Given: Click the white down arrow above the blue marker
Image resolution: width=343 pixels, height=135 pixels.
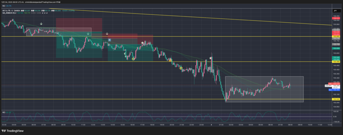Looking at the screenshot, I should tap(107, 34).
